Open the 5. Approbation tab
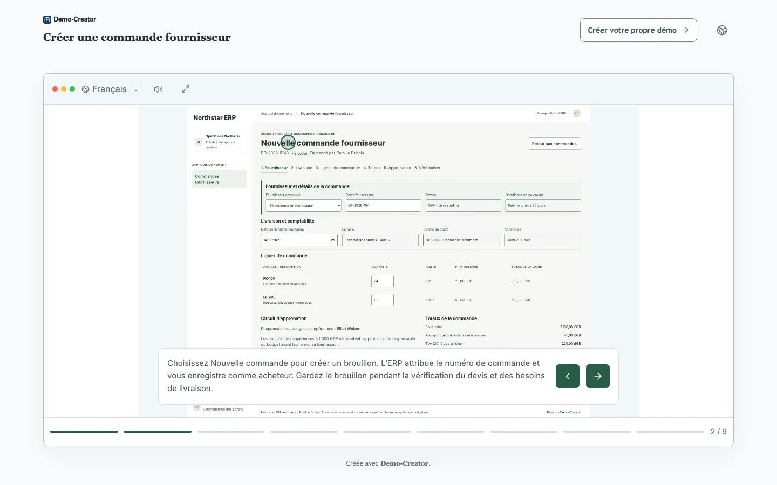Image resolution: width=777 pixels, height=485 pixels. [397, 168]
